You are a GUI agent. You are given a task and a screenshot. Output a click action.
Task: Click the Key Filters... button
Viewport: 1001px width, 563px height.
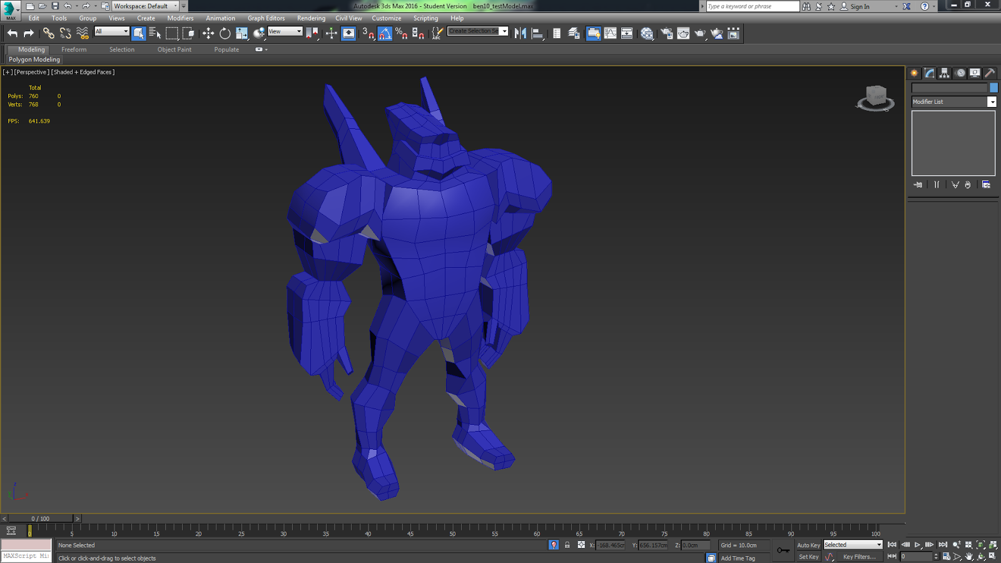[859, 557]
